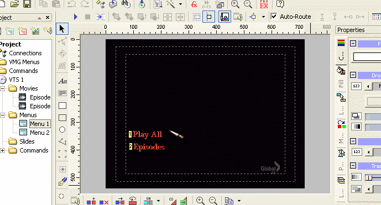The image size is (381, 205).
Task: Open the rainbow color properties tab
Action: 341,43
